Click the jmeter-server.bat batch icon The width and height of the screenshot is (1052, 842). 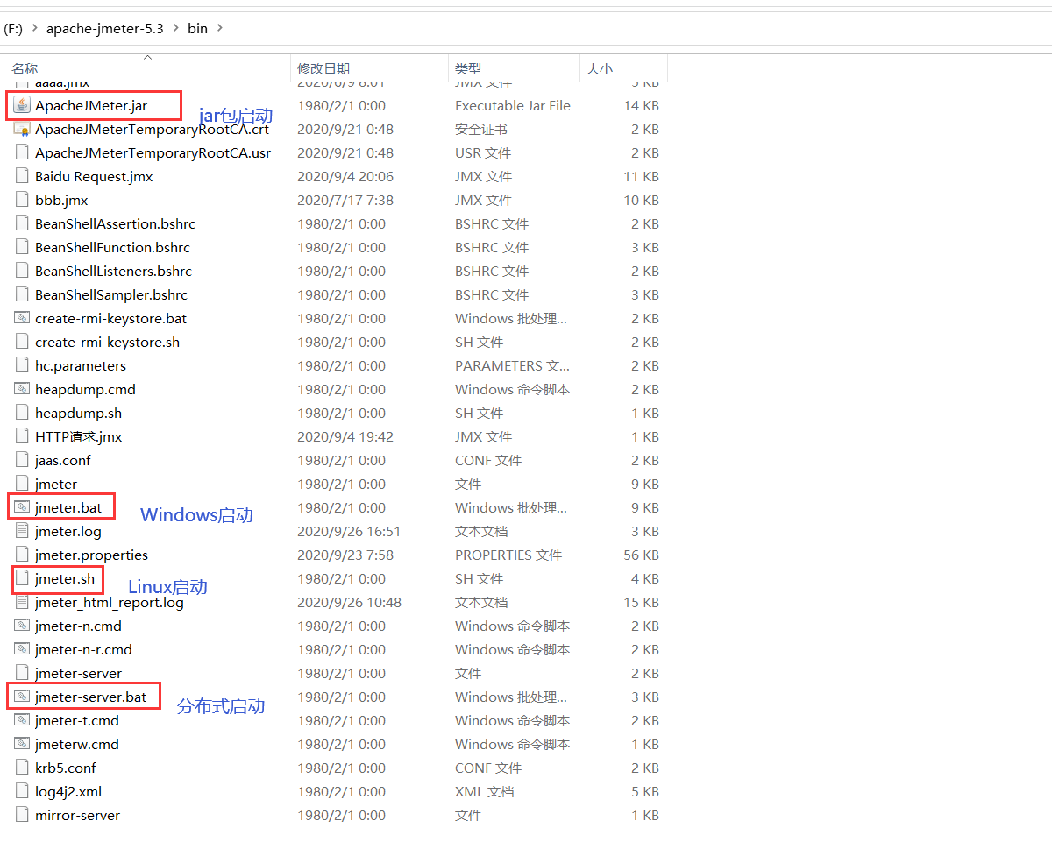coord(22,697)
